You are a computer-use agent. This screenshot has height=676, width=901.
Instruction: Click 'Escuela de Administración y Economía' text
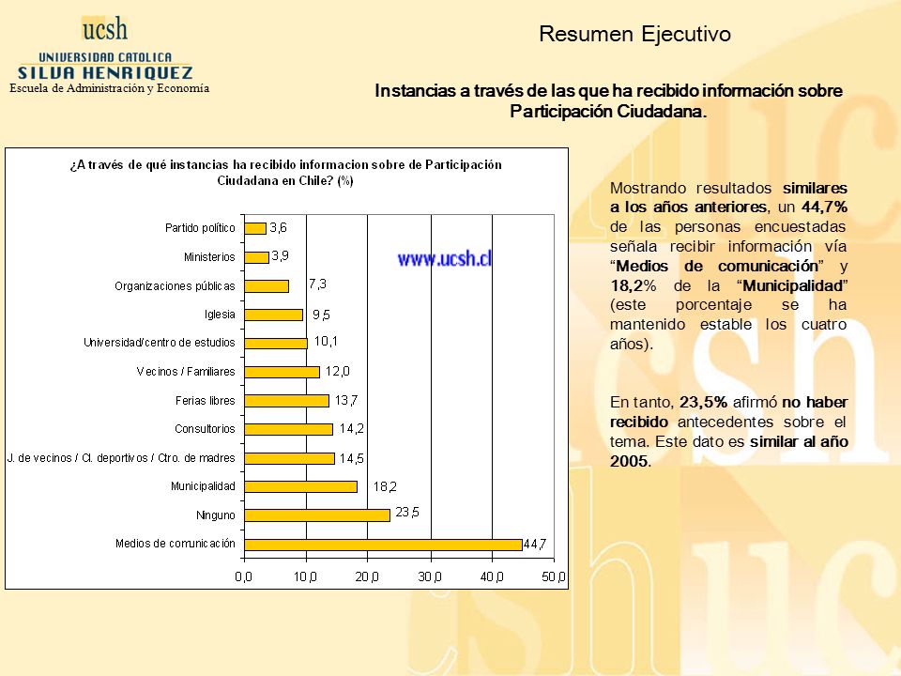pos(109,88)
